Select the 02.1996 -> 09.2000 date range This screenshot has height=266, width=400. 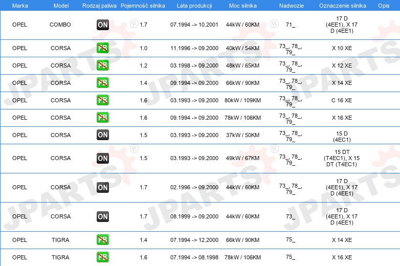(194, 187)
